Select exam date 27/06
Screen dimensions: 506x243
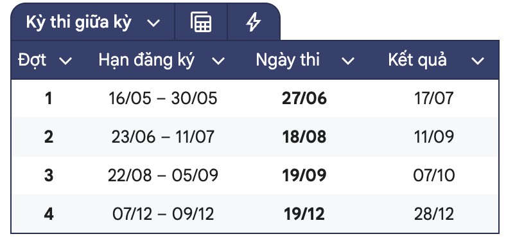pyautogui.click(x=304, y=98)
